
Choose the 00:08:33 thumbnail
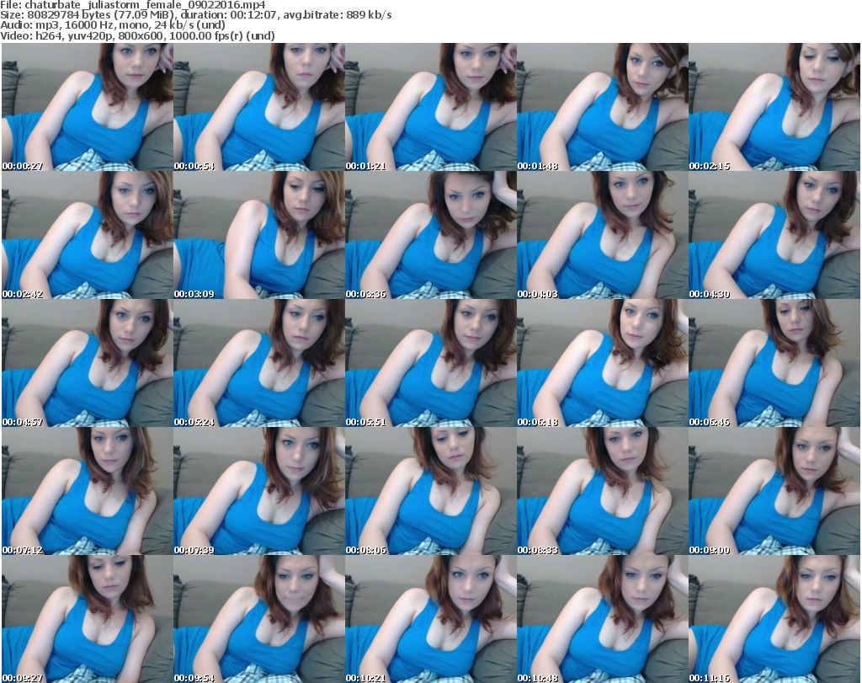click(603, 491)
